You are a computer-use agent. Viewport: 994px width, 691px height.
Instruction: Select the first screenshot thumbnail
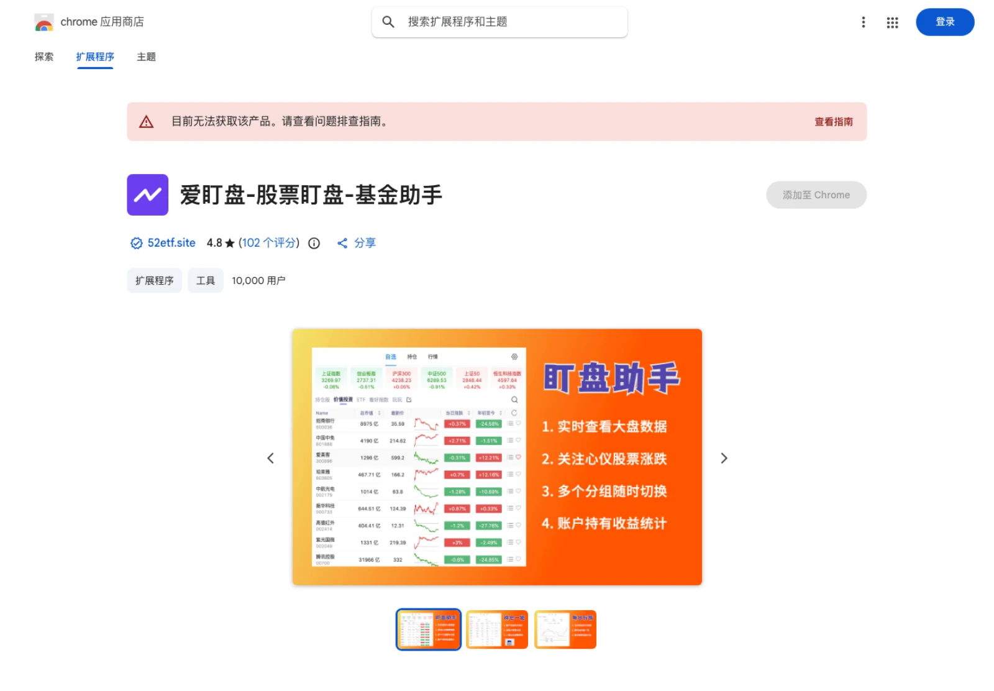429,629
